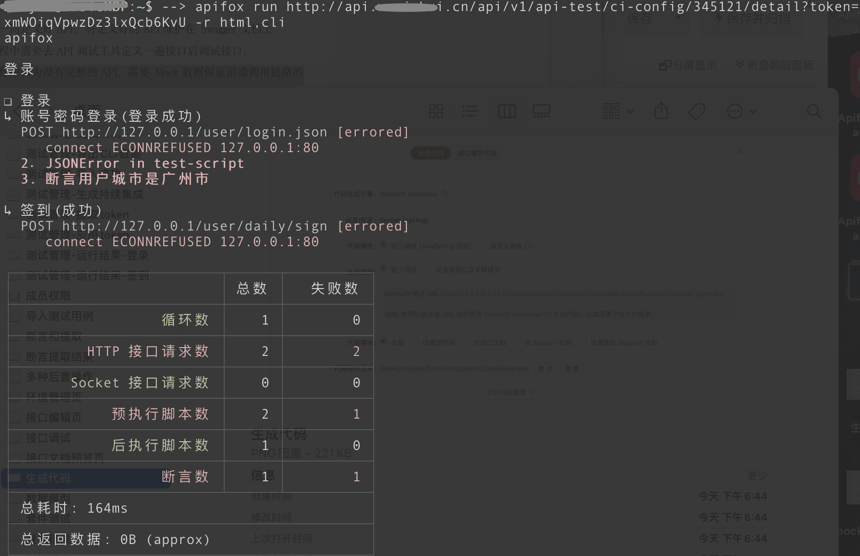Select 整个项目 generation scope
This screenshot has height=556, width=860.
383,268
